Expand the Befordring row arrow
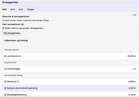 pos(5,81)
